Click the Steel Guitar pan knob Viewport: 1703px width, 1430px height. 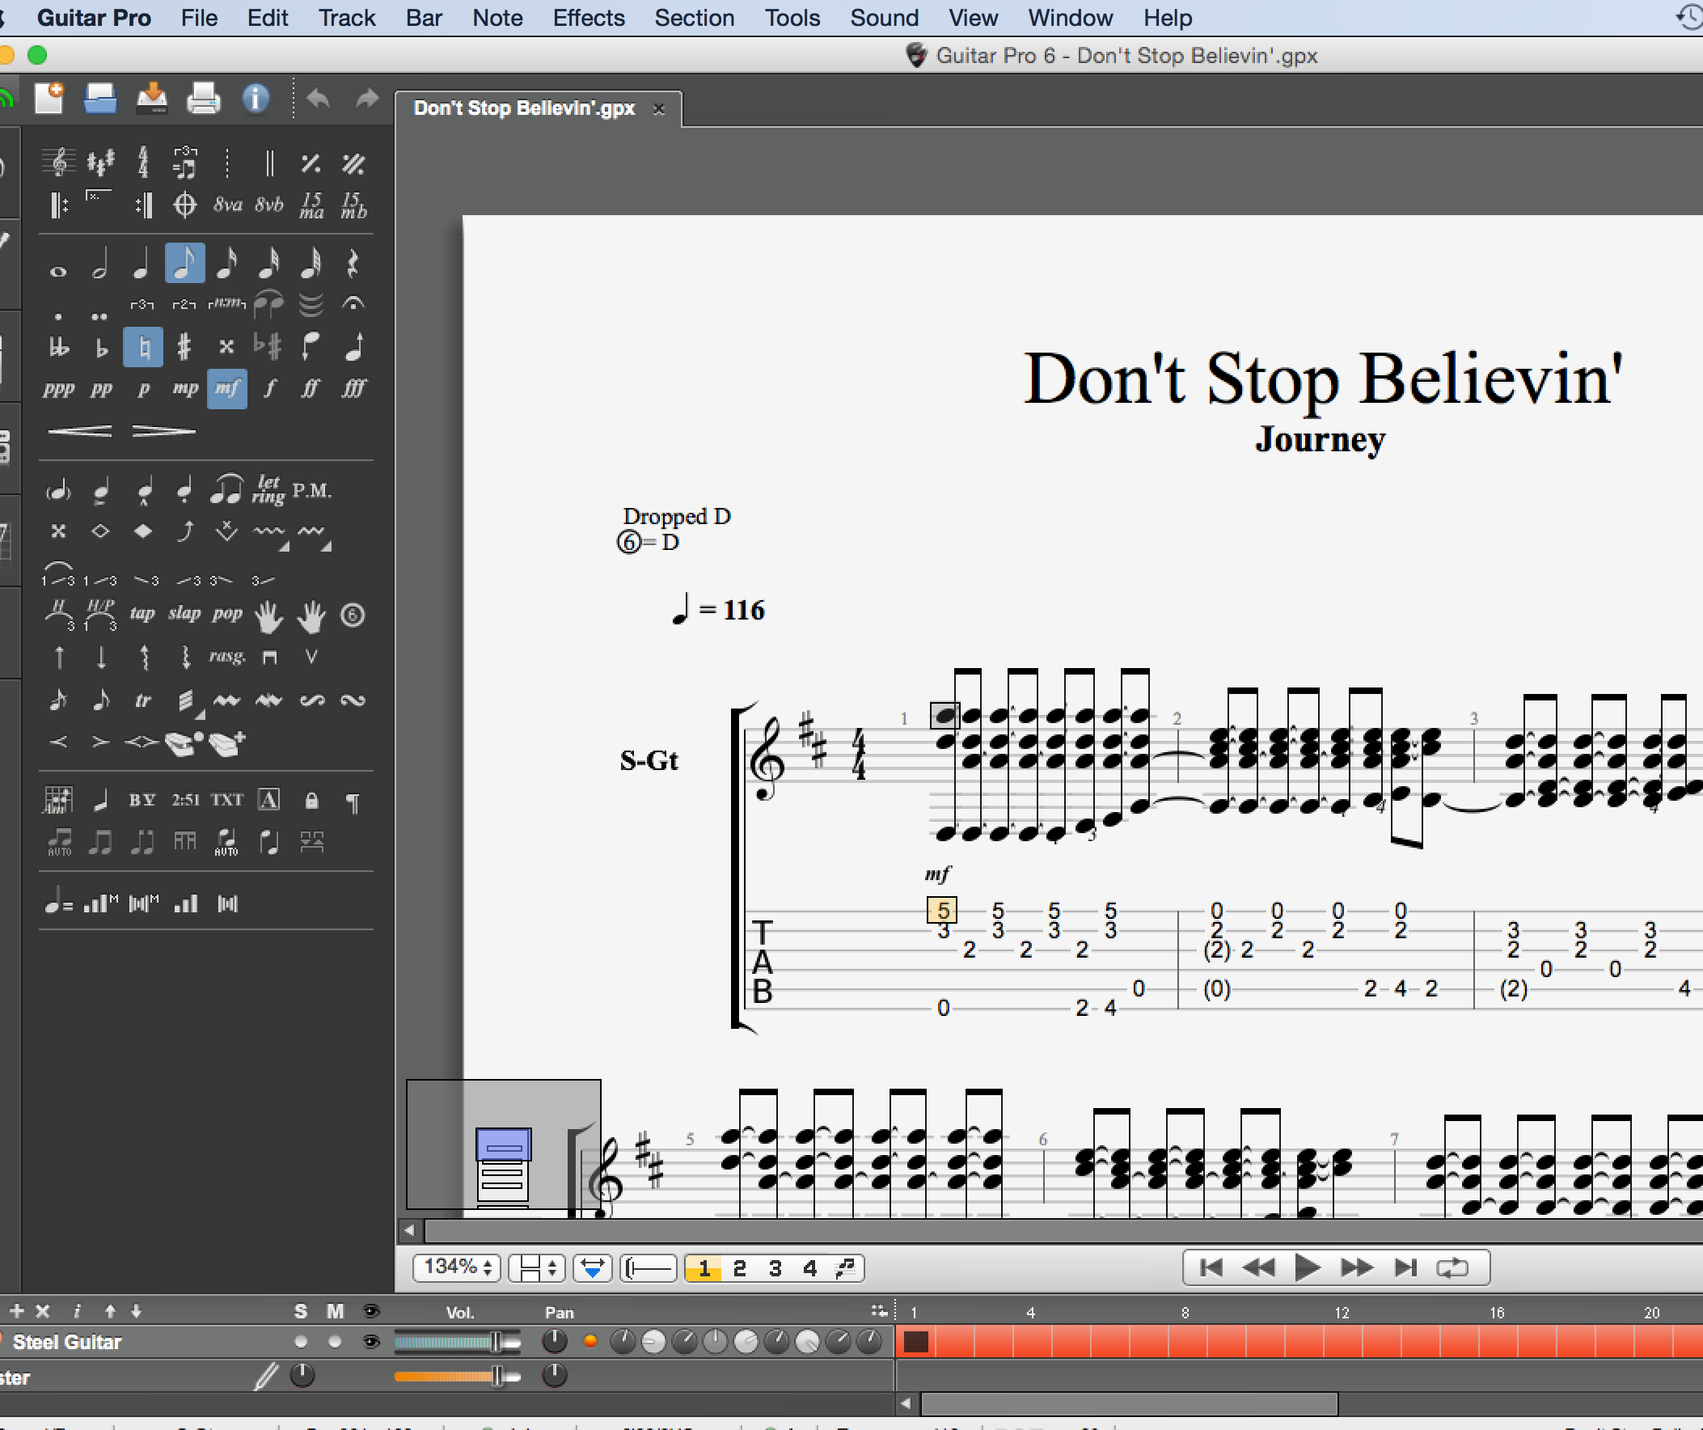[x=555, y=1342]
